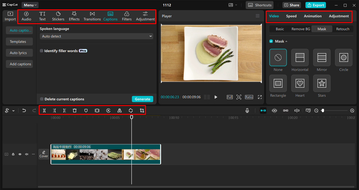Open the Filters panel
Screen dimensions: 359x190
pos(127,16)
